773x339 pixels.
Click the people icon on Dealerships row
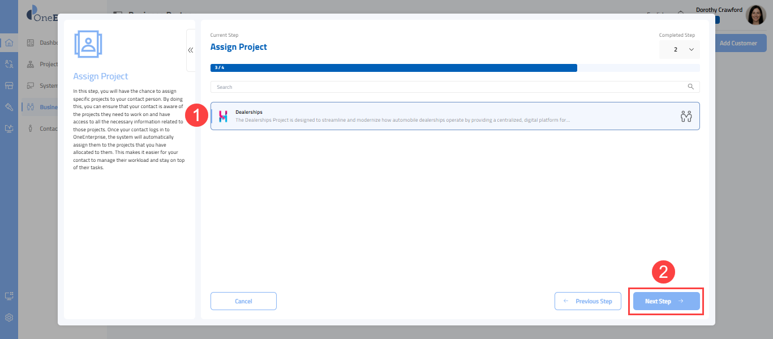coord(686,117)
